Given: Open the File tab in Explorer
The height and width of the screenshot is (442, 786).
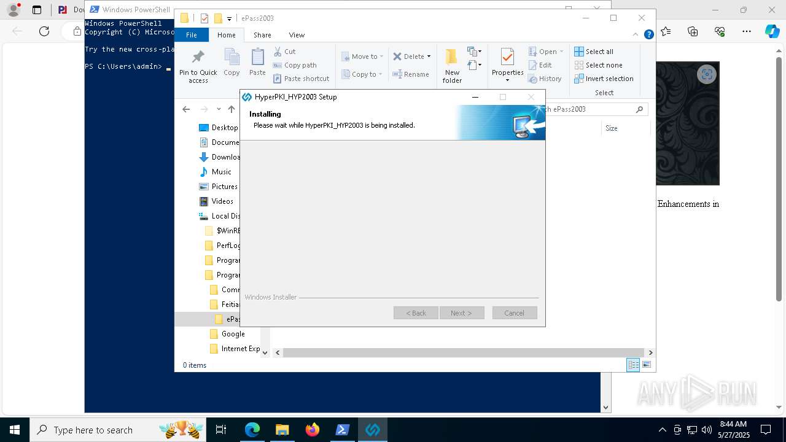Looking at the screenshot, I should (x=192, y=35).
